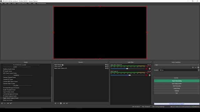Image resolution: width=200 pixels, height=112 pixels.
Task: Undock the Sources panel via its header icon
Action: click(x=108, y=62)
